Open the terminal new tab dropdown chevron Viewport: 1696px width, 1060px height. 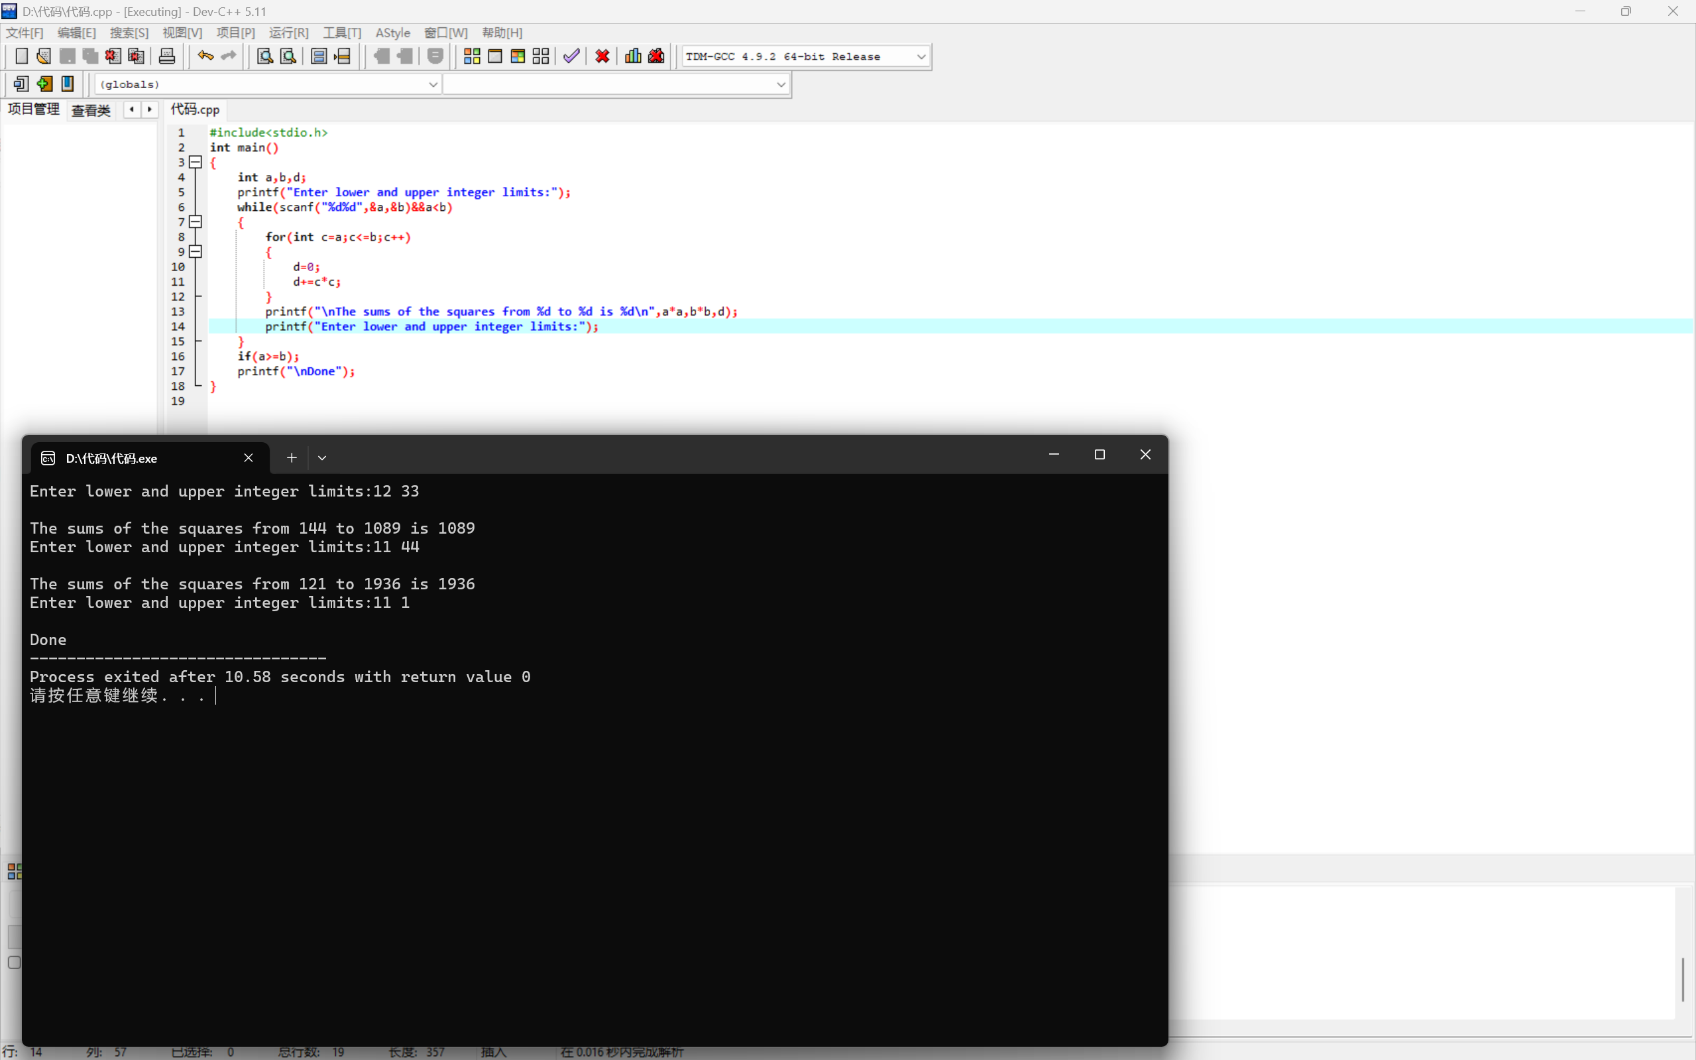point(321,458)
